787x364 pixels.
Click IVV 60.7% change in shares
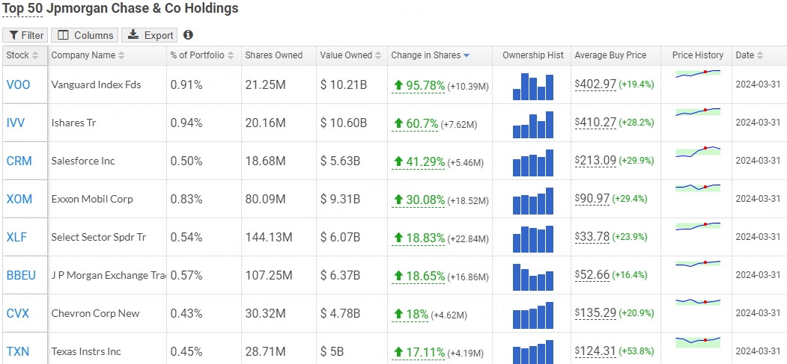(x=415, y=123)
